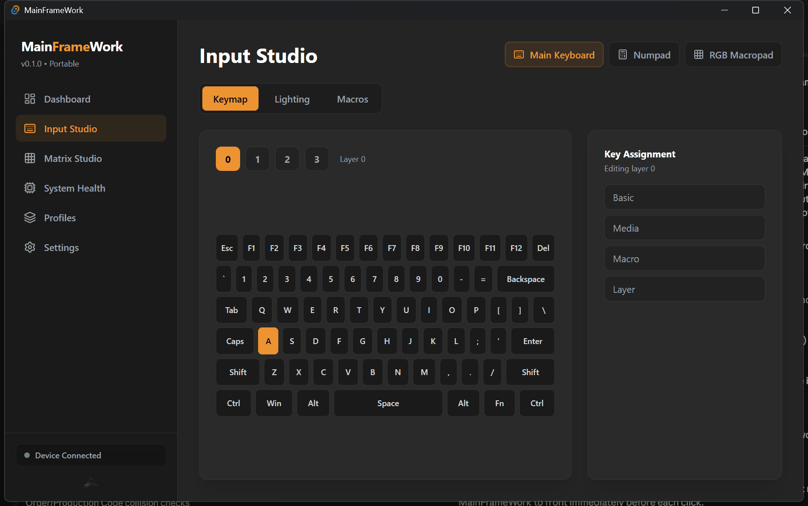Screen dimensions: 808x506
Task: Select the semicolon key
Action: 478,341
